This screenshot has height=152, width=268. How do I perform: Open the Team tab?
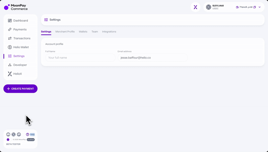click(95, 31)
